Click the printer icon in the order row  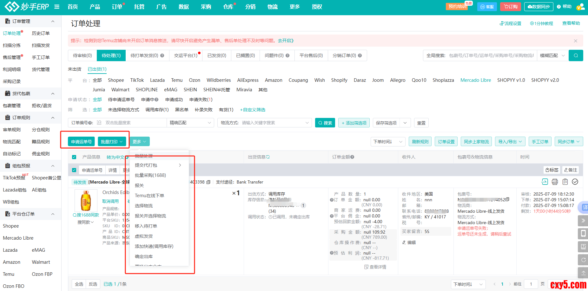click(x=555, y=182)
